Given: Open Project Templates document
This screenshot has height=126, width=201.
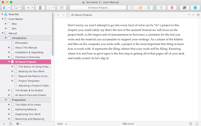Looking at the screenshot, I should tap(29, 81).
